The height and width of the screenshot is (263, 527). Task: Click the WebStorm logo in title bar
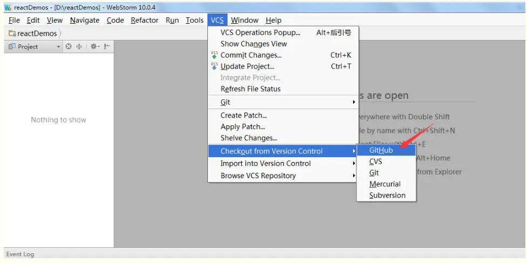pyautogui.click(x=8, y=8)
